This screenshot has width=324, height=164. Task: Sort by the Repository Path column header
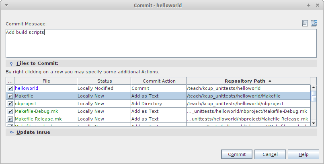248,81
